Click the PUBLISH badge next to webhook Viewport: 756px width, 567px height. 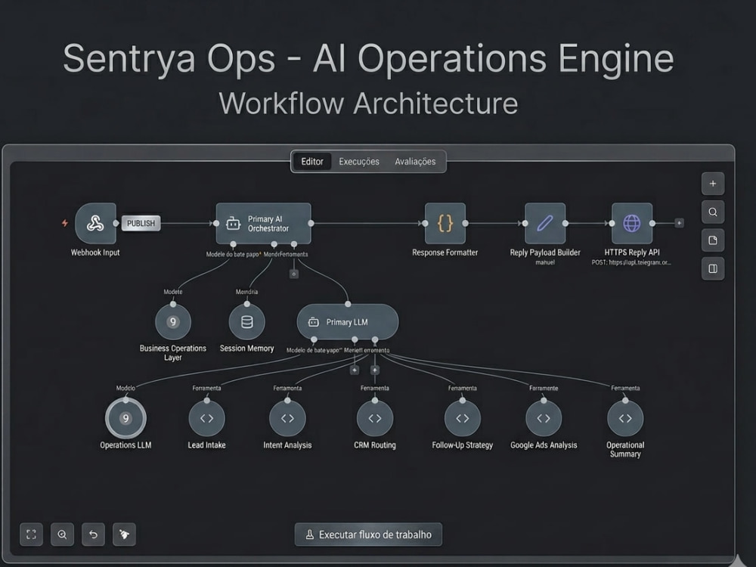141,223
